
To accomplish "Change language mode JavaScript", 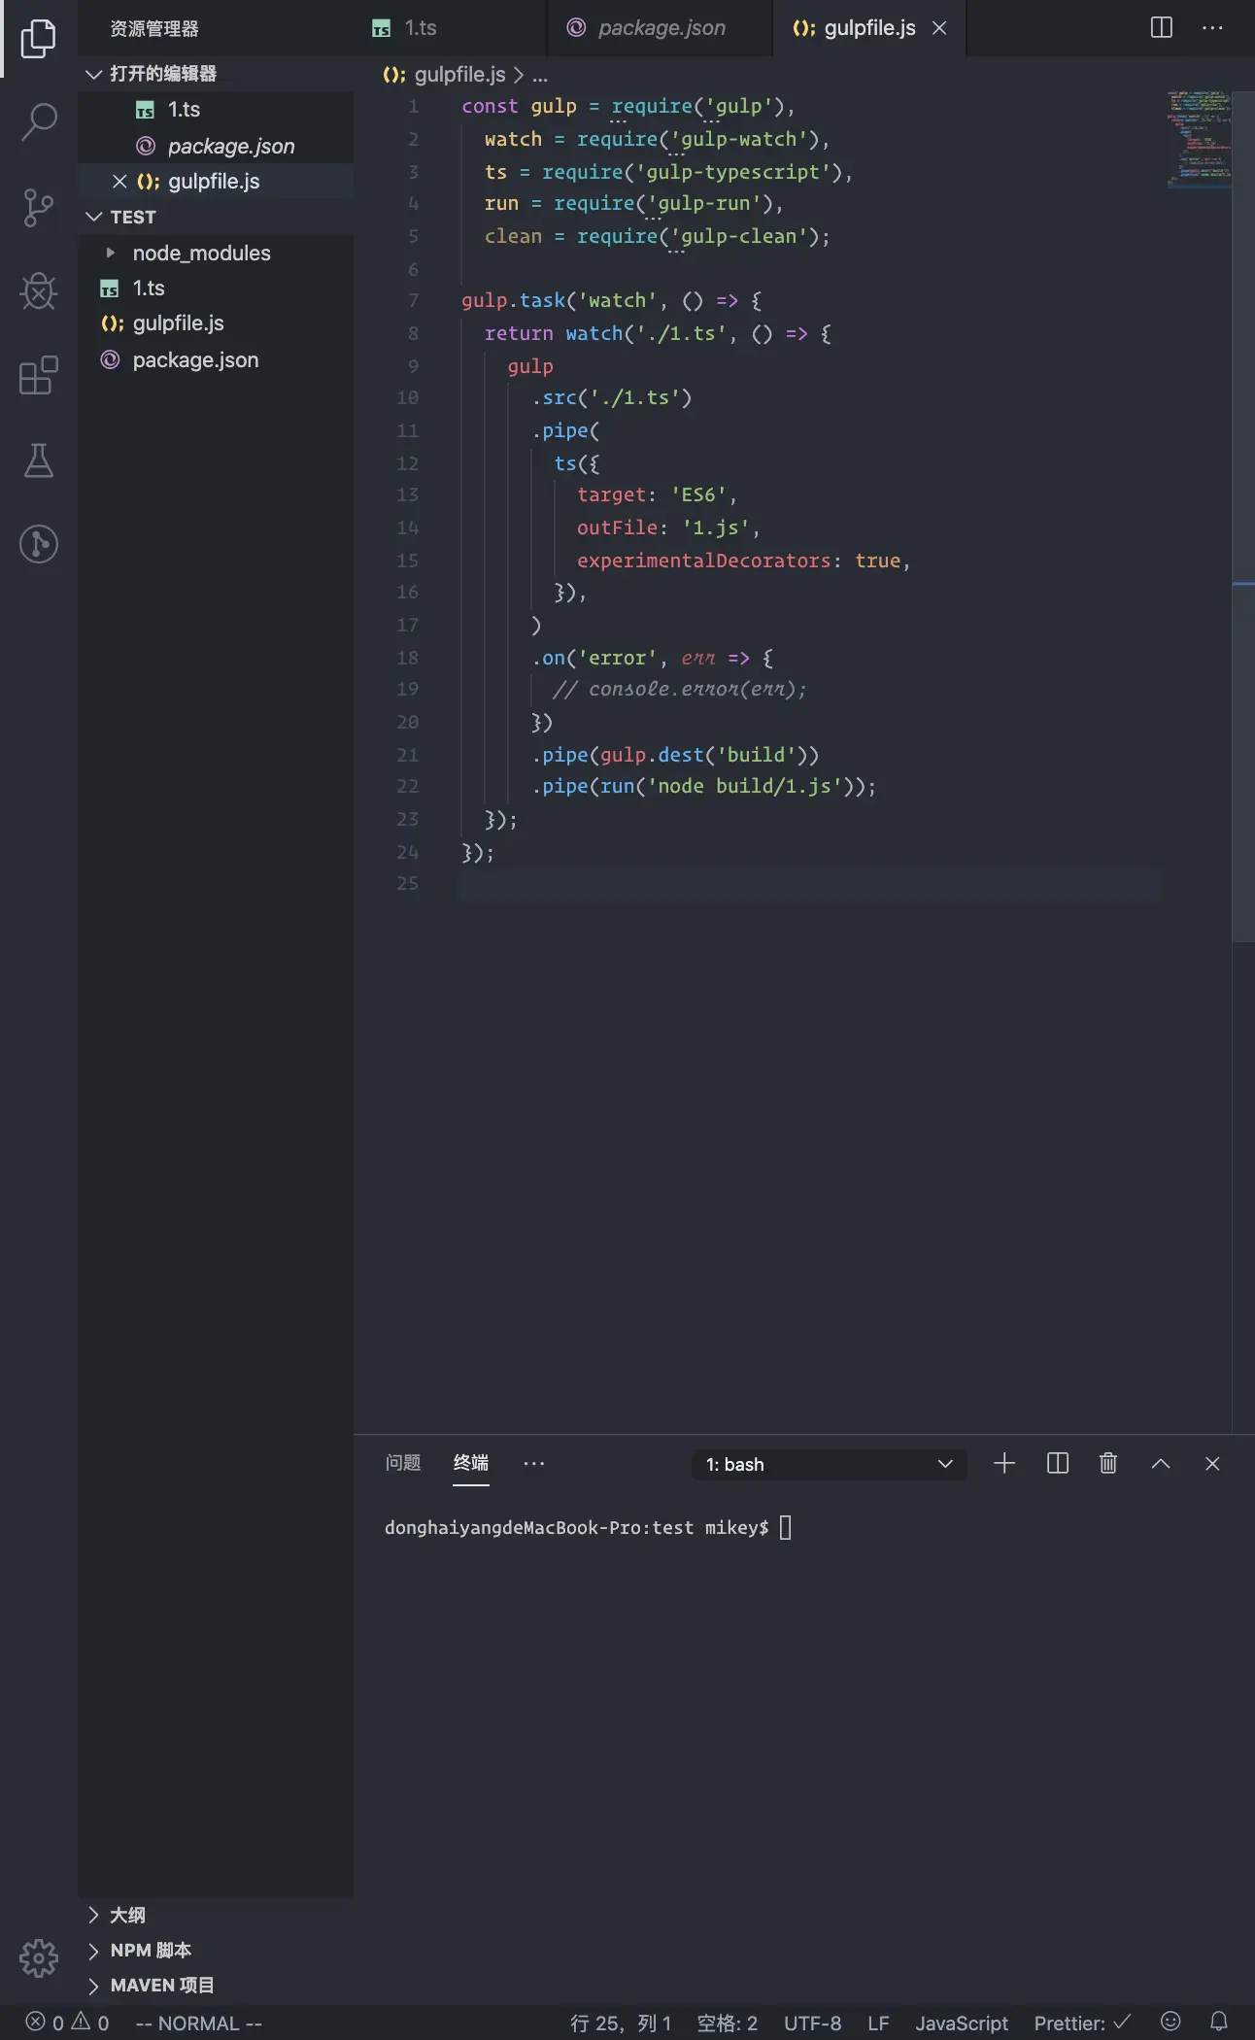I will 962,2023.
